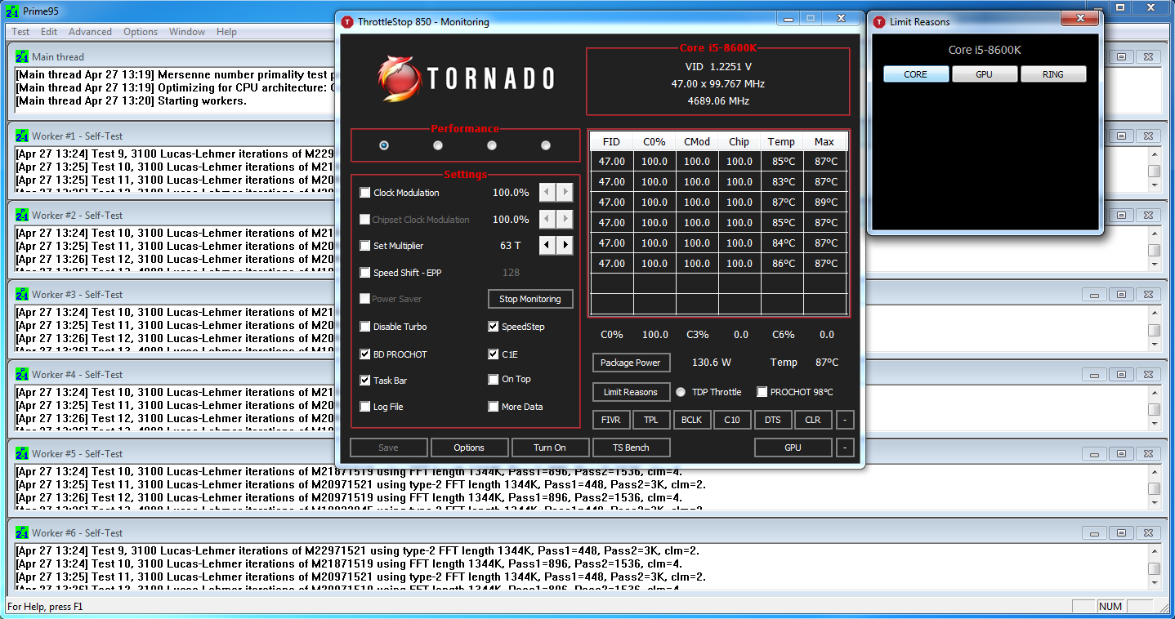Click the Worker #3 - Self-Test window icon
This screenshot has height=619, width=1175.
[x=22, y=295]
